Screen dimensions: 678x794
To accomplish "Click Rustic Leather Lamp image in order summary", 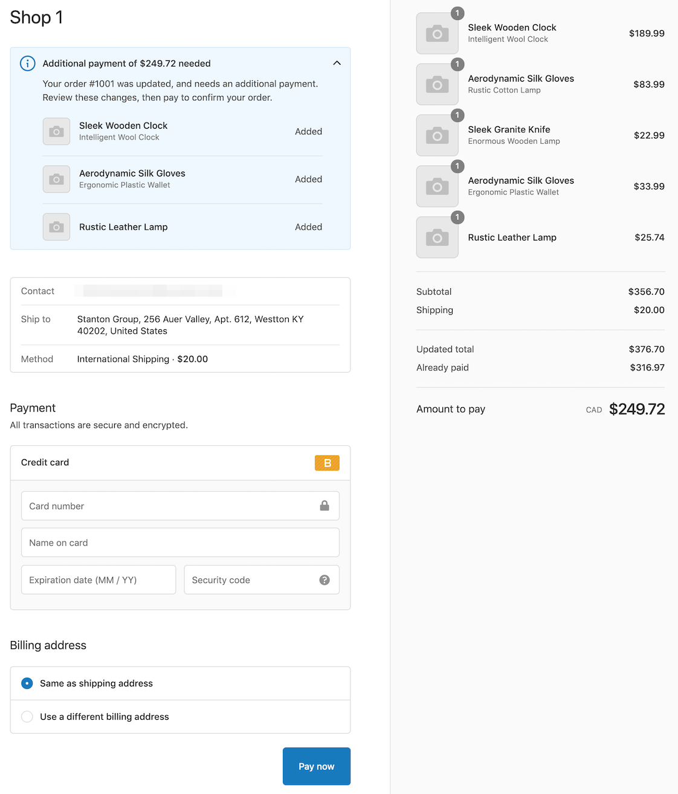I will 437,238.
